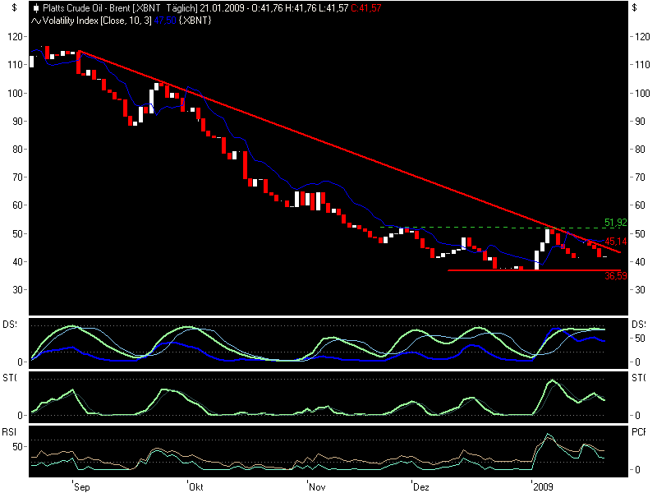Select the horizontal red support line
This screenshot has height=493, width=657.
(534, 270)
